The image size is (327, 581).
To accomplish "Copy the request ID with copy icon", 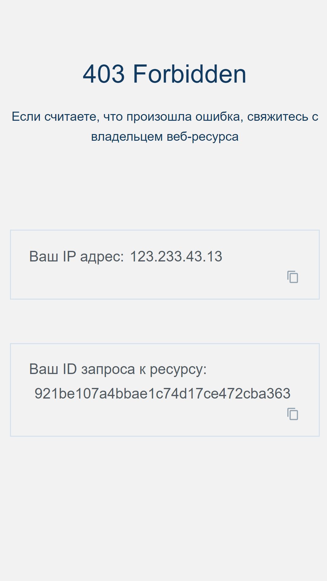I will click(293, 414).
